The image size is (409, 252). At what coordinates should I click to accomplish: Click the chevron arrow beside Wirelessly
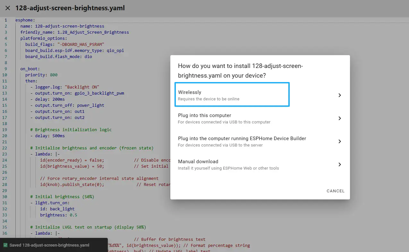click(x=339, y=95)
